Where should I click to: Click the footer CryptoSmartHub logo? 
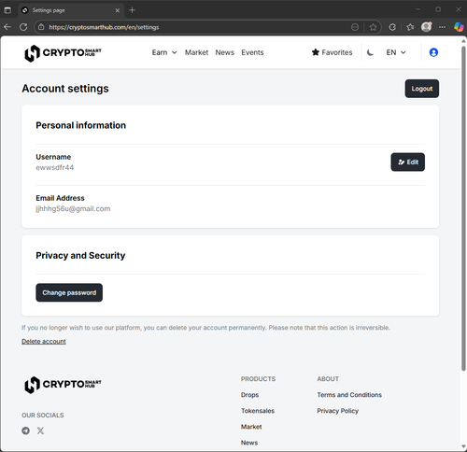pyautogui.click(x=63, y=385)
